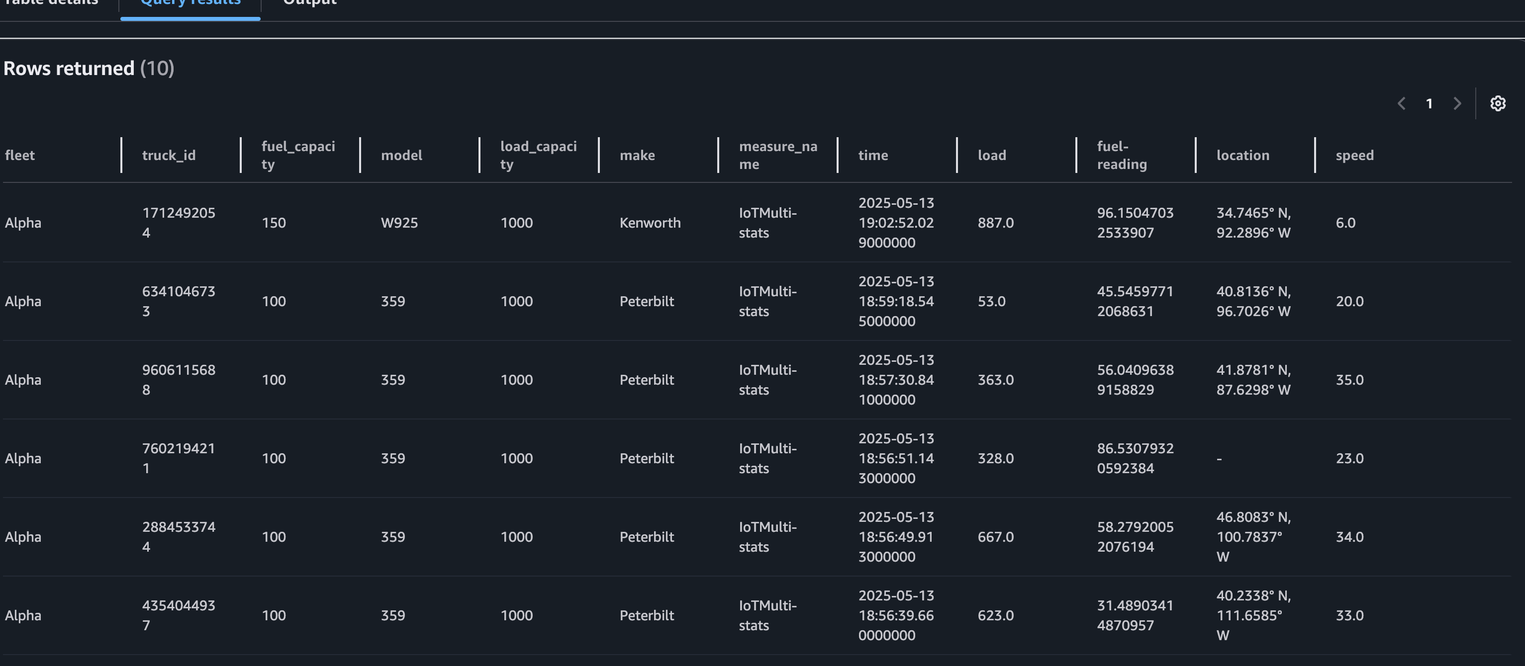Open the Table details tab
1525x666 pixels.
click(50, 3)
